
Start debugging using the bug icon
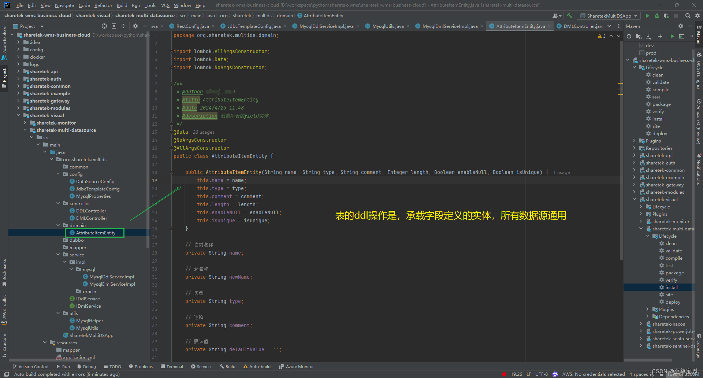[x=656, y=16]
